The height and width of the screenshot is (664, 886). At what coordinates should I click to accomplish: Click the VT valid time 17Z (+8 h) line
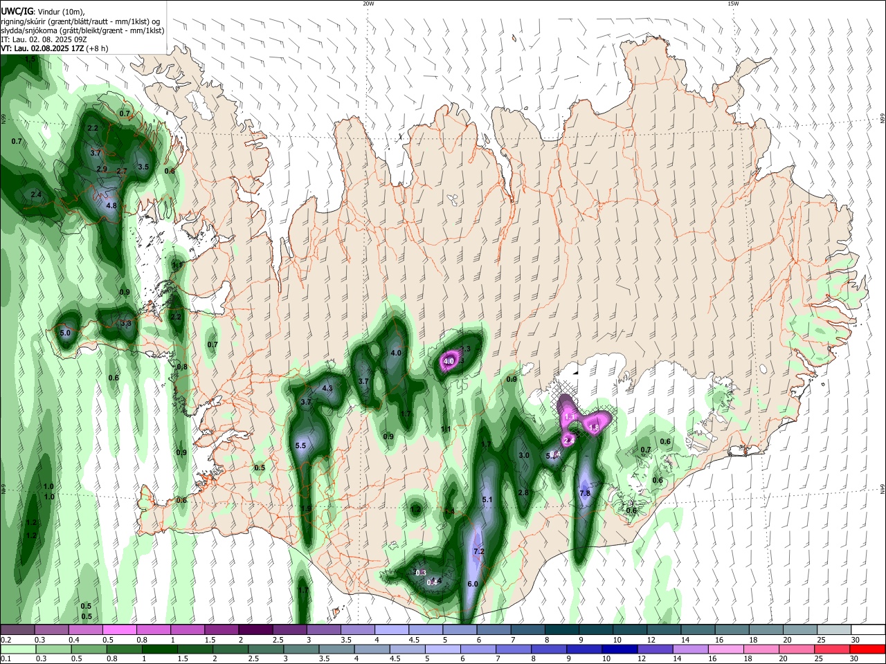point(54,48)
